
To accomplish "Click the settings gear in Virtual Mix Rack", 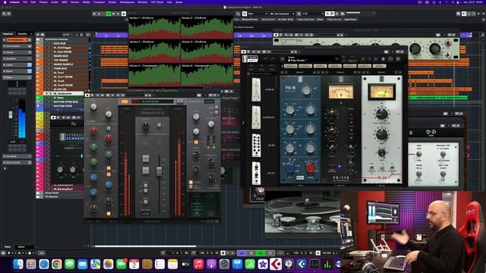I will tap(398, 59).
